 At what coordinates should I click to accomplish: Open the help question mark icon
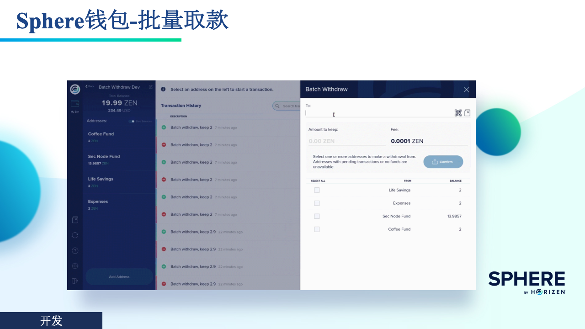(75, 250)
